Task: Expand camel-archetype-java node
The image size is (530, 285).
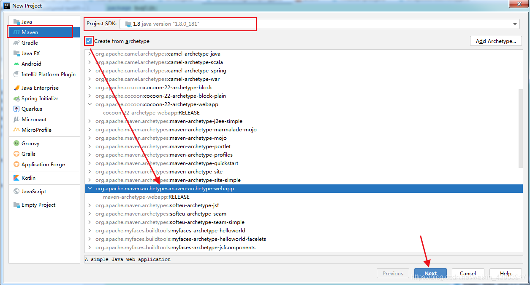Action: tap(90, 53)
